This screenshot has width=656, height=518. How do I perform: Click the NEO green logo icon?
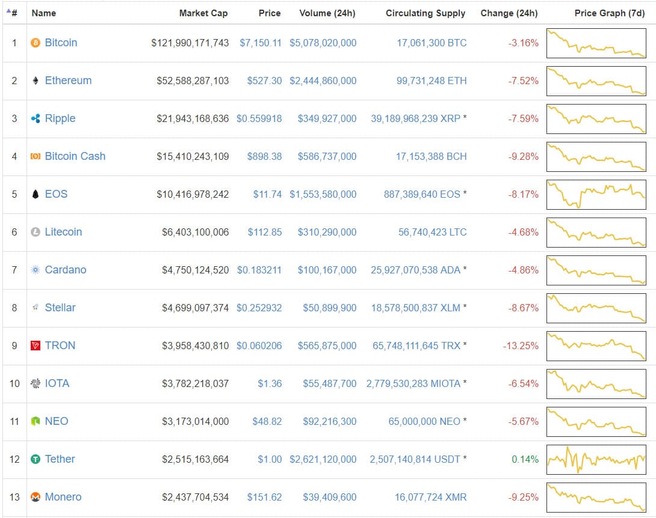[x=36, y=421]
